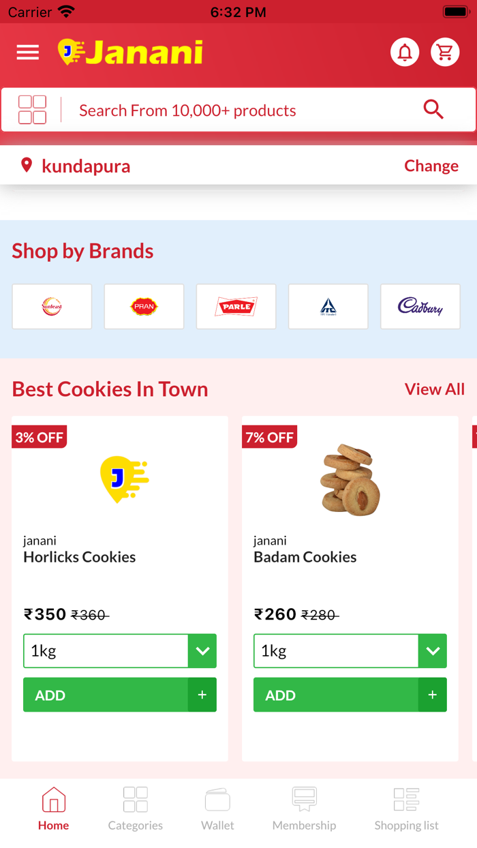Open the PRAN brand tile
The width and height of the screenshot is (477, 848).
pyautogui.click(x=144, y=307)
